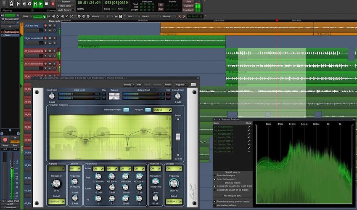Viewport: 357px width, 210px height.
Task: Open the Highpass Rolloff 24dB/oct dropdown
Action: click(56, 202)
